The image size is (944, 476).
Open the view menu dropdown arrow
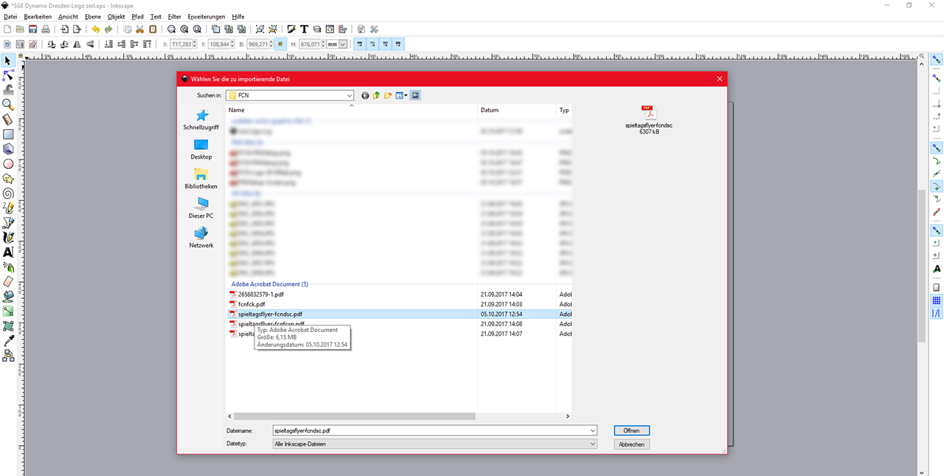click(406, 96)
